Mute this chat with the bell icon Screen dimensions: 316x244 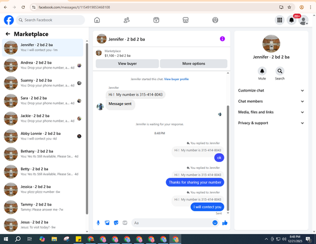click(262, 71)
